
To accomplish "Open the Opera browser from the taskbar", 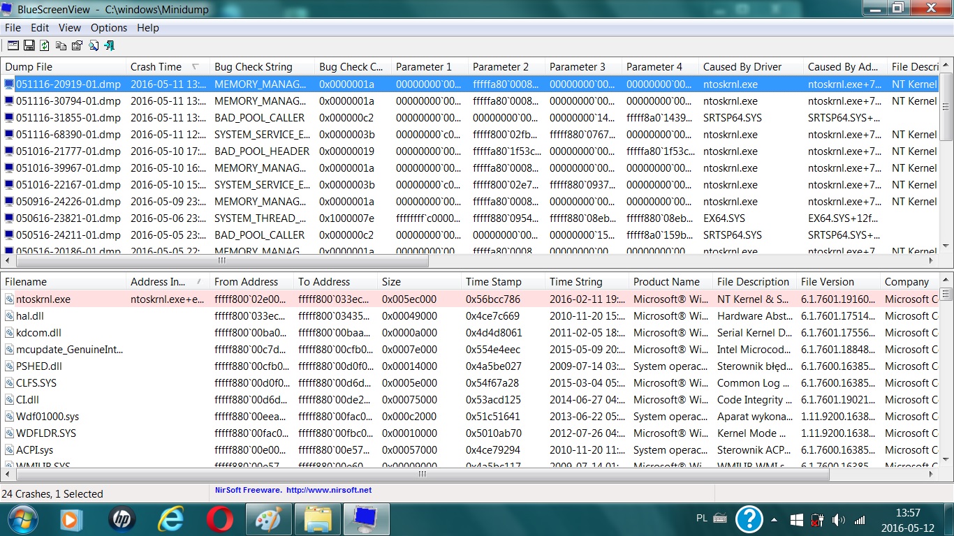I will 219,519.
